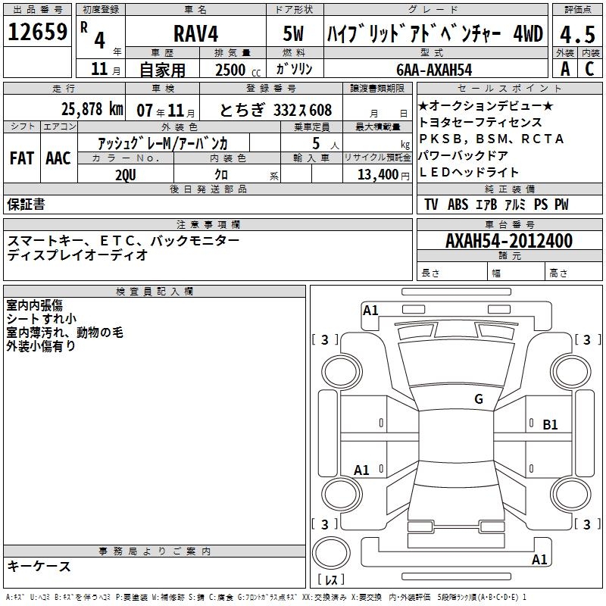This screenshot has width=606, height=606.
Task: Click the recycle deposit 13,400円
Action: [x=383, y=175]
